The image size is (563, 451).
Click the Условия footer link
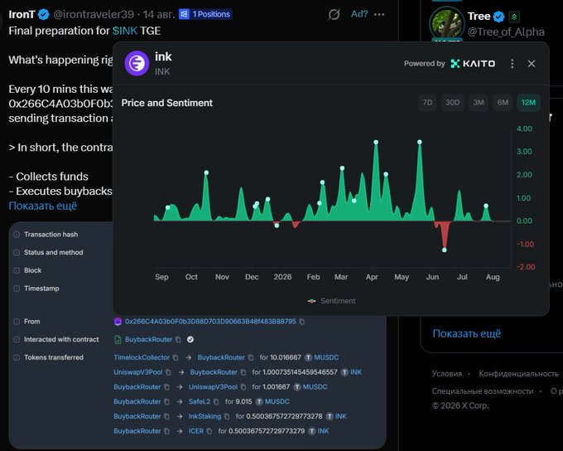(x=447, y=374)
